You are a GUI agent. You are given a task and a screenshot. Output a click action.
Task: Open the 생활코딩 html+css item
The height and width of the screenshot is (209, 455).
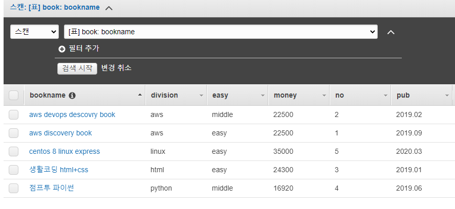59,170
